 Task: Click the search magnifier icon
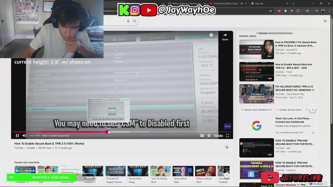135,21
